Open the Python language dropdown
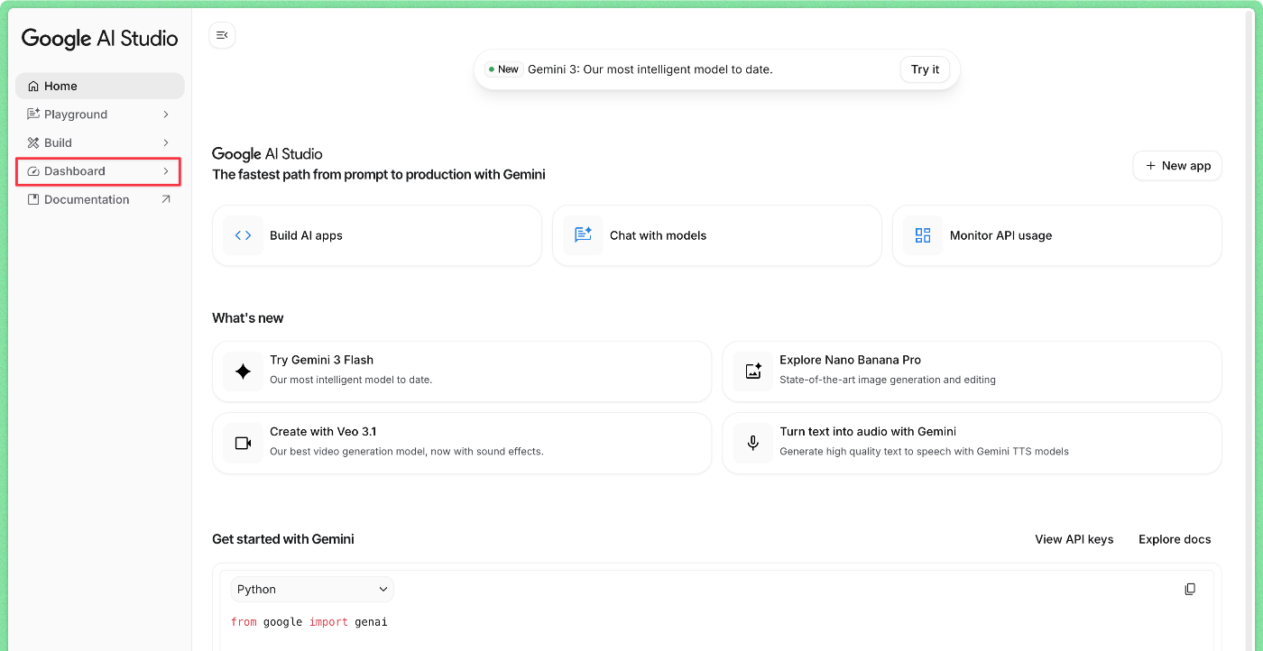 (311, 589)
